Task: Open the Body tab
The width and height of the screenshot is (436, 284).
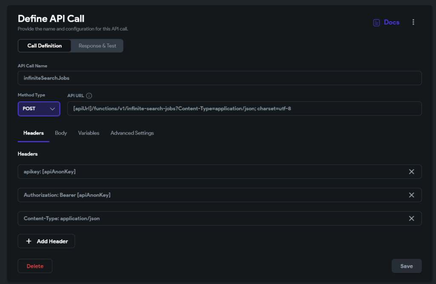Action: tap(61, 133)
